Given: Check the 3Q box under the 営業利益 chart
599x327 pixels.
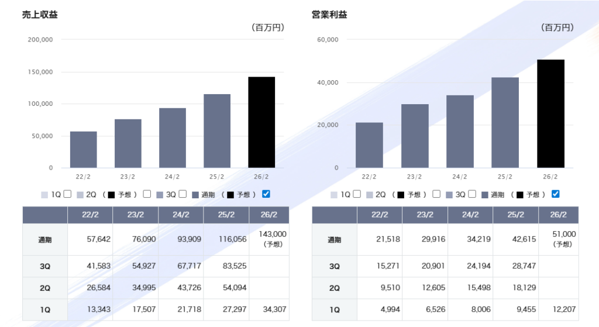Looking at the screenshot, I should pyautogui.click(x=472, y=194).
